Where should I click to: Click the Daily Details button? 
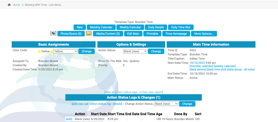(156, 27)
